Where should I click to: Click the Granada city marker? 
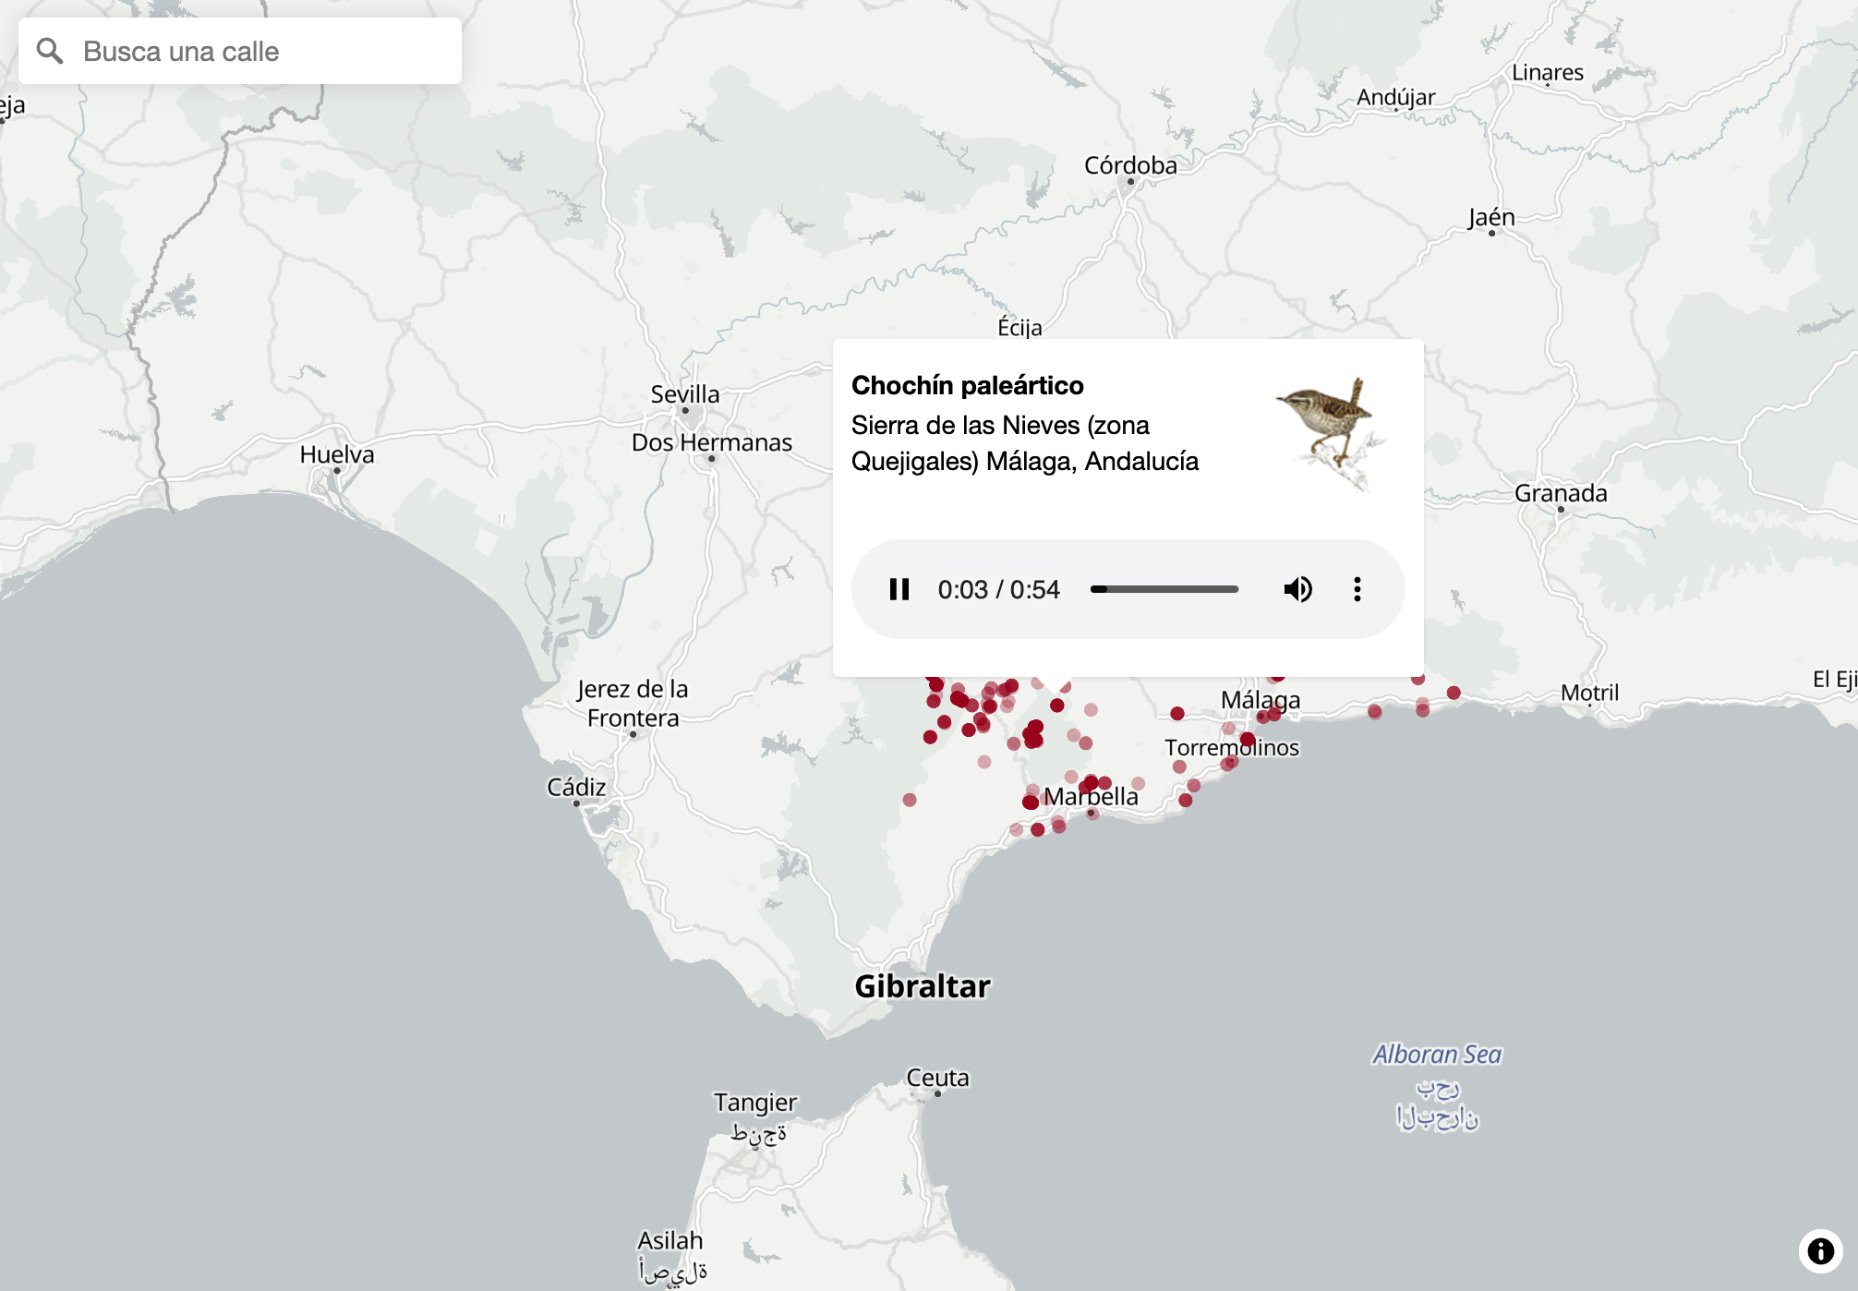(x=1561, y=510)
